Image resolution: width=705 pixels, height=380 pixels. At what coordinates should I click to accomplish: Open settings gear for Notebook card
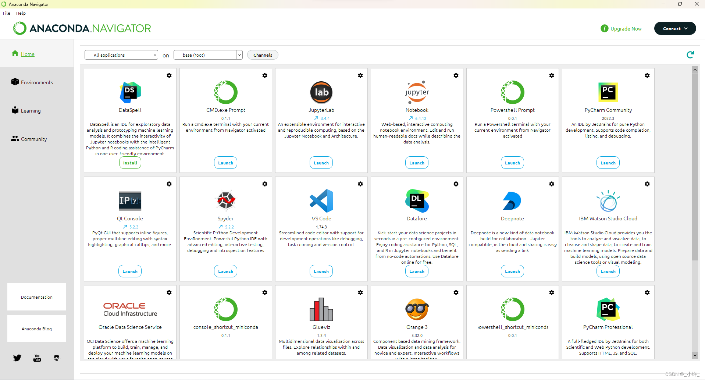pyautogui.click(x=456, y=75)
